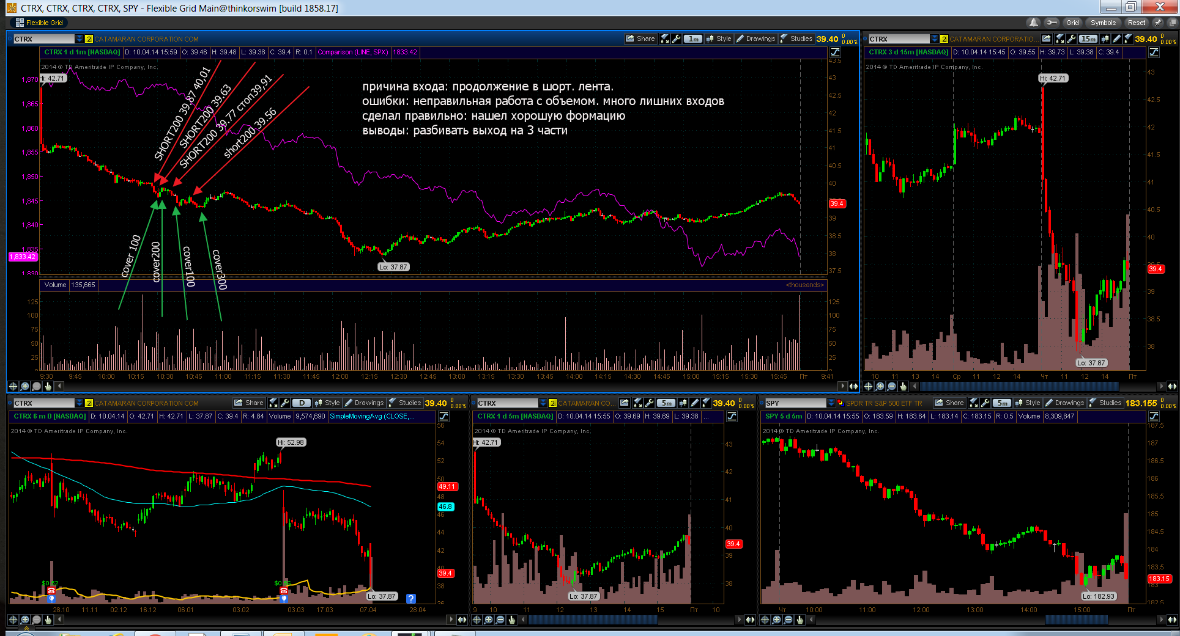Expand the symbol dropdown arrow of the 1m chart
Viewport: 1180px width, 636px height.
[79, 38]
